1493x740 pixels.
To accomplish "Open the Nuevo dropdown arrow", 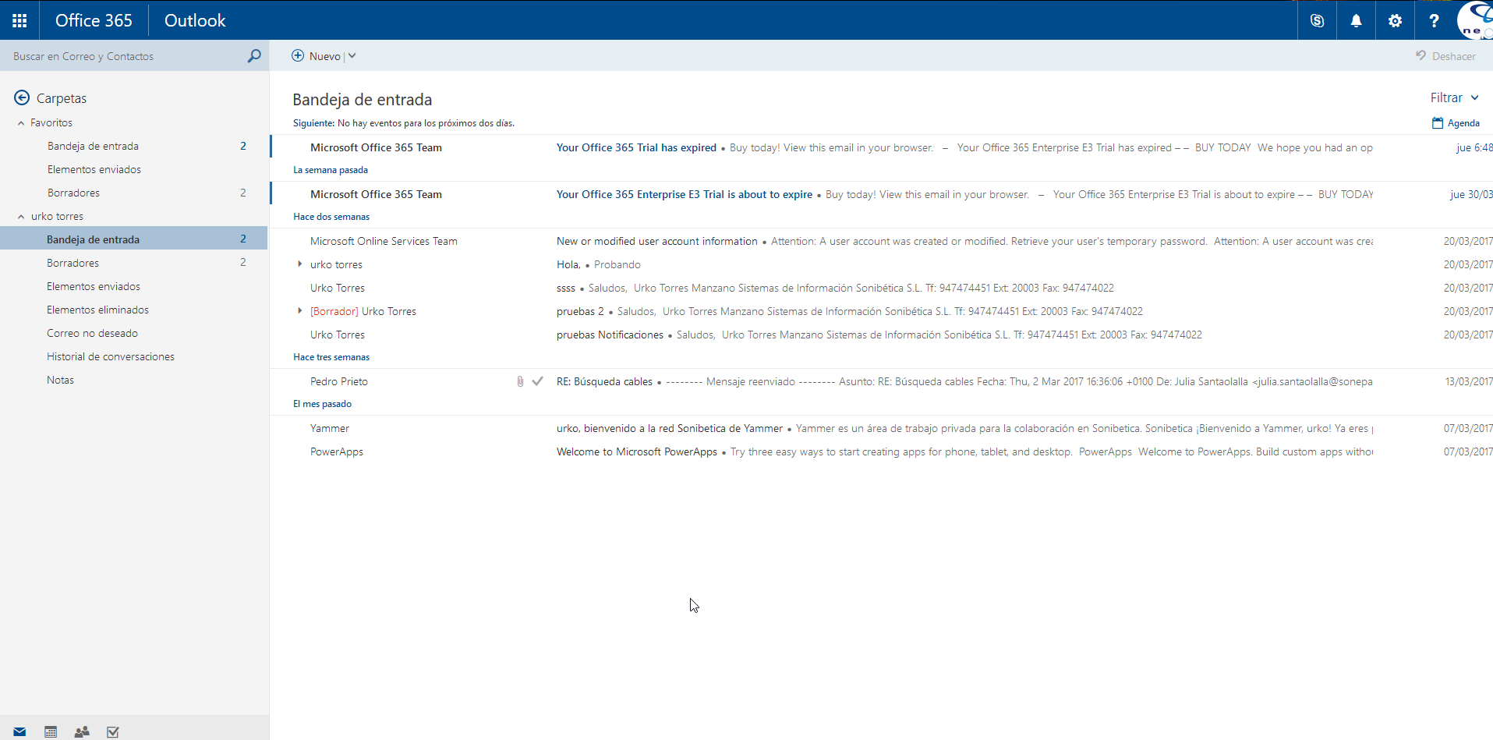I will (352, 55).
